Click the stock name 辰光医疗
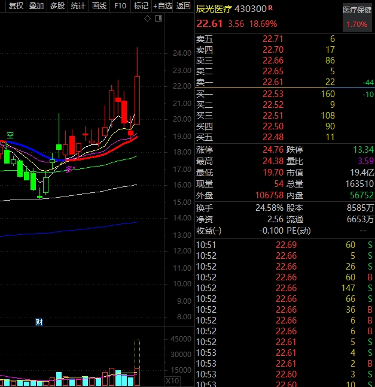 click(214, 9)
